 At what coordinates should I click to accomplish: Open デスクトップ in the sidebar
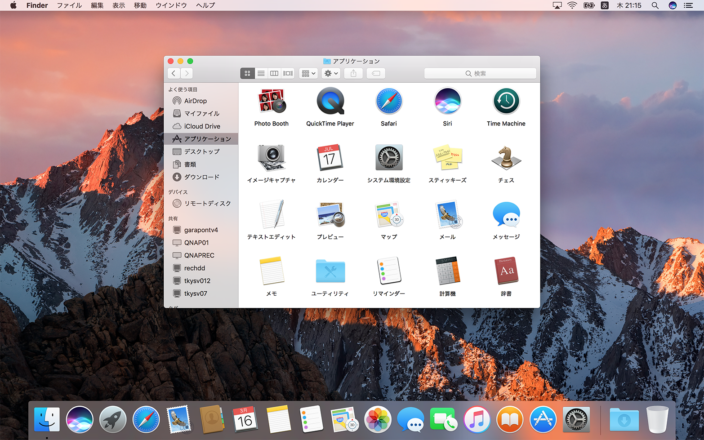(x=201, y=151)
